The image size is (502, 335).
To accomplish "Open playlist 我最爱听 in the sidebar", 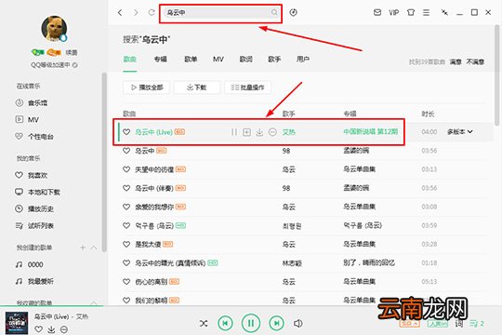I will (x=34, y=281).
